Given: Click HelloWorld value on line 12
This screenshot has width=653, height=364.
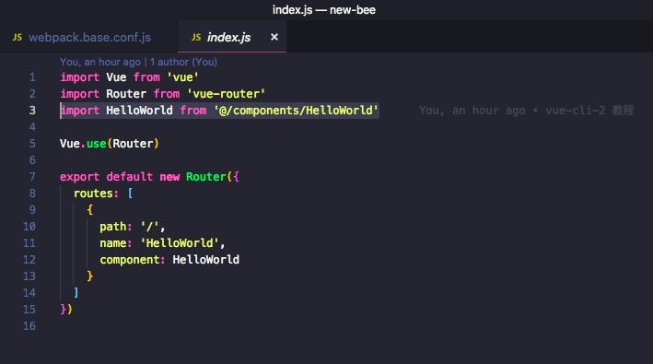Looking at the screenshot, I should point(206,260).
